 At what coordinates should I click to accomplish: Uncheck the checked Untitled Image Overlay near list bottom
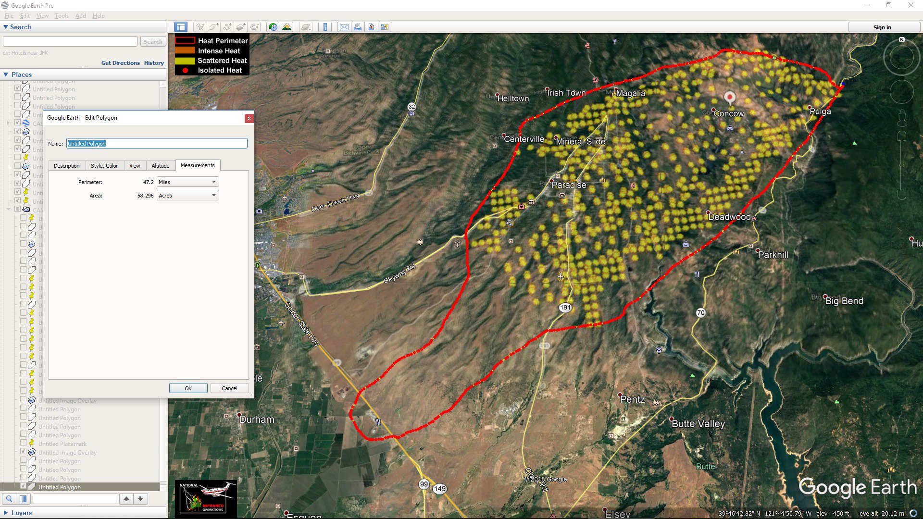[23, 452]
